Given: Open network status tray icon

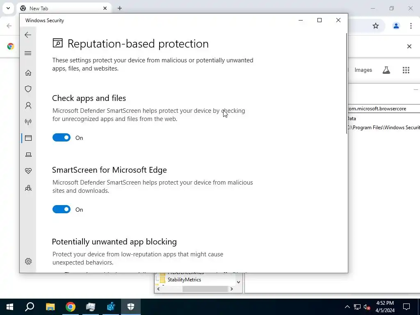Looking at the screenshot, I should [x=357, y=307].
